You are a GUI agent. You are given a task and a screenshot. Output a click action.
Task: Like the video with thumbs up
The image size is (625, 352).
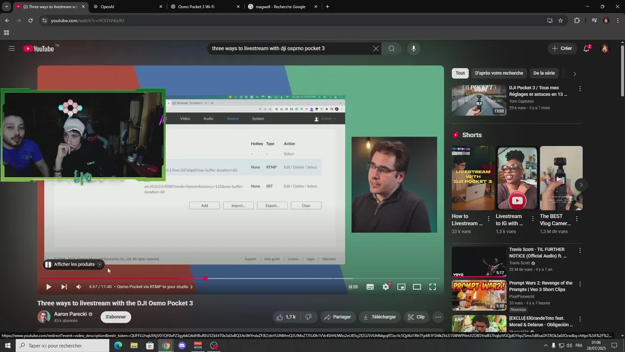click(x=286, y=317)
